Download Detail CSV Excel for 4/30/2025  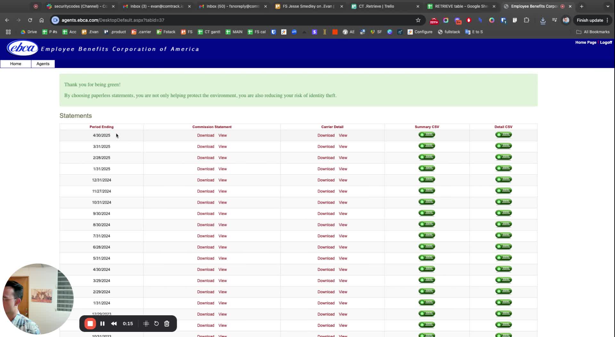tap(503, 135)
